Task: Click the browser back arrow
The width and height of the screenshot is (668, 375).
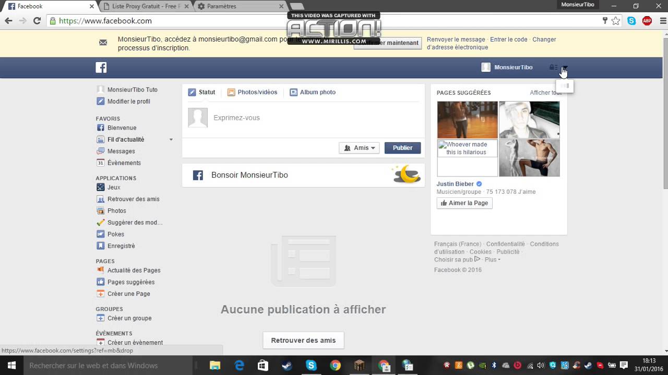Action: point(8,21)
